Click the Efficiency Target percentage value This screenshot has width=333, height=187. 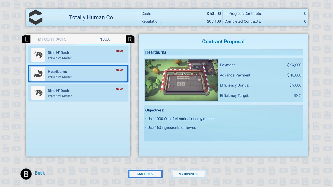pyautogui.click(x=297, y=95)
